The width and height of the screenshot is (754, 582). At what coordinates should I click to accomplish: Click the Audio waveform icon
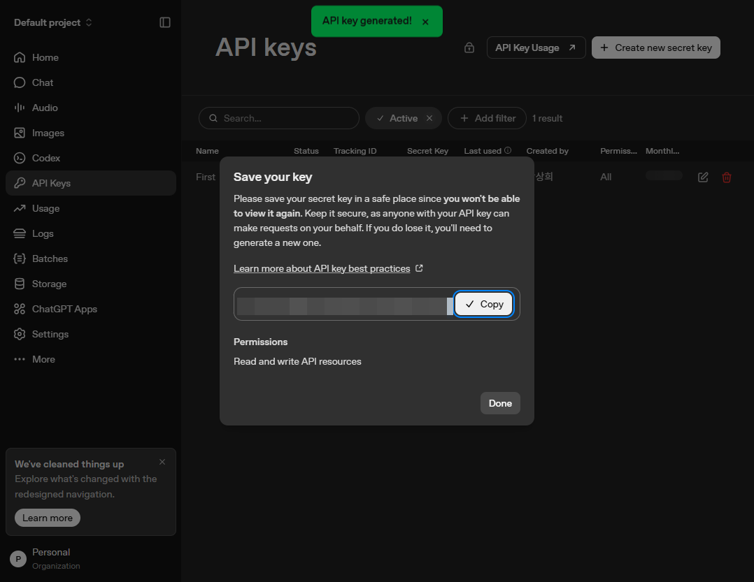point(20,108)
